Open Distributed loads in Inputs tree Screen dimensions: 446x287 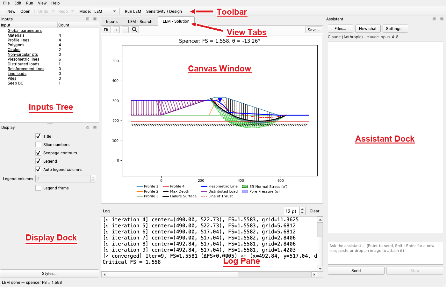tap(23, 64)
